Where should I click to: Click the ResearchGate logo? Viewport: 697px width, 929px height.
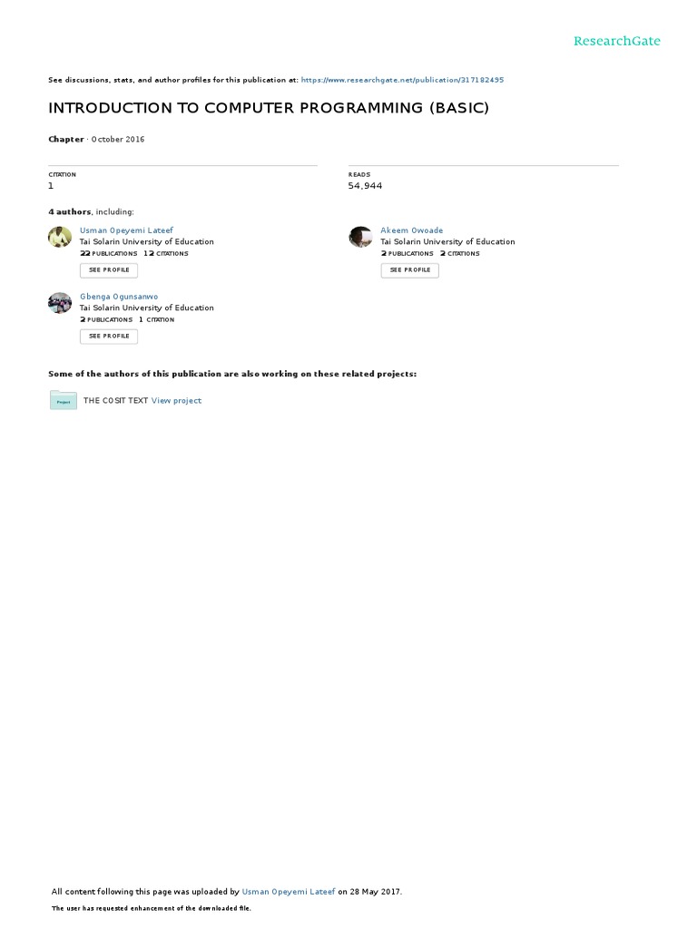tap(616, 41)
